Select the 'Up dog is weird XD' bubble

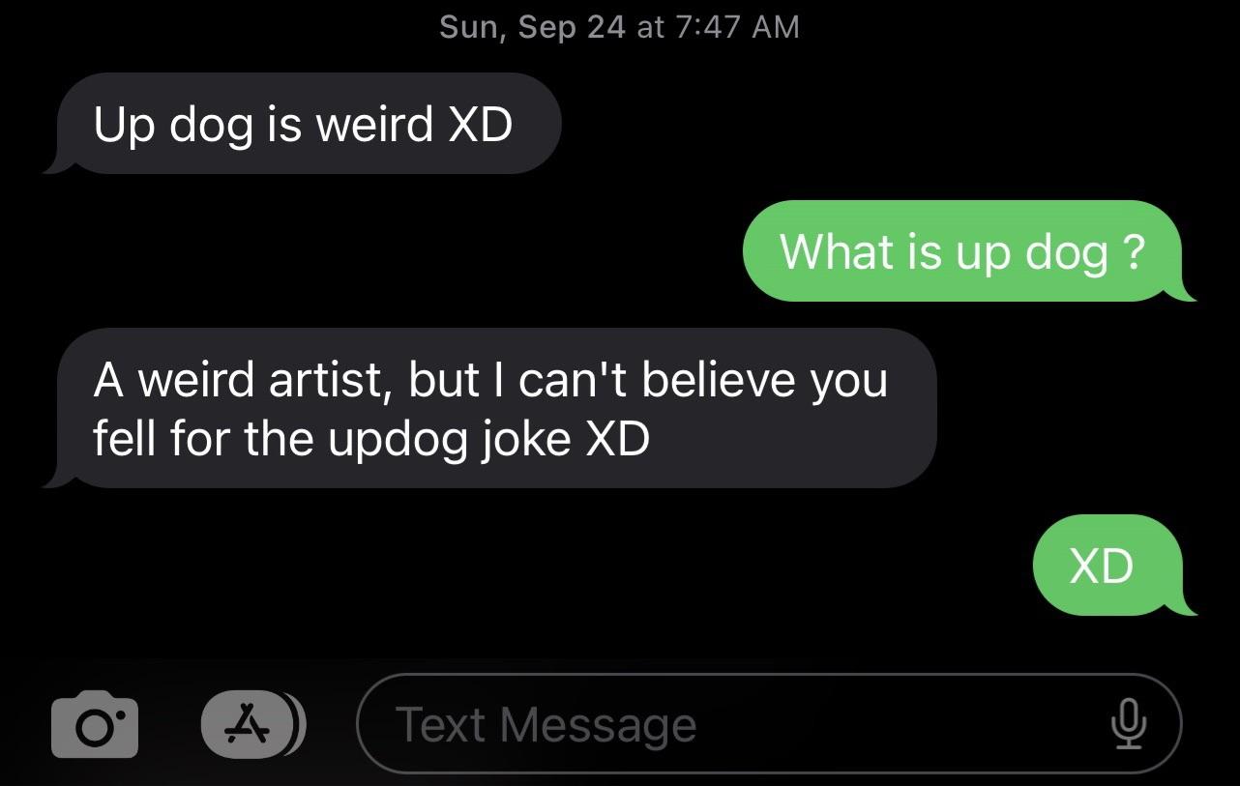303,123
